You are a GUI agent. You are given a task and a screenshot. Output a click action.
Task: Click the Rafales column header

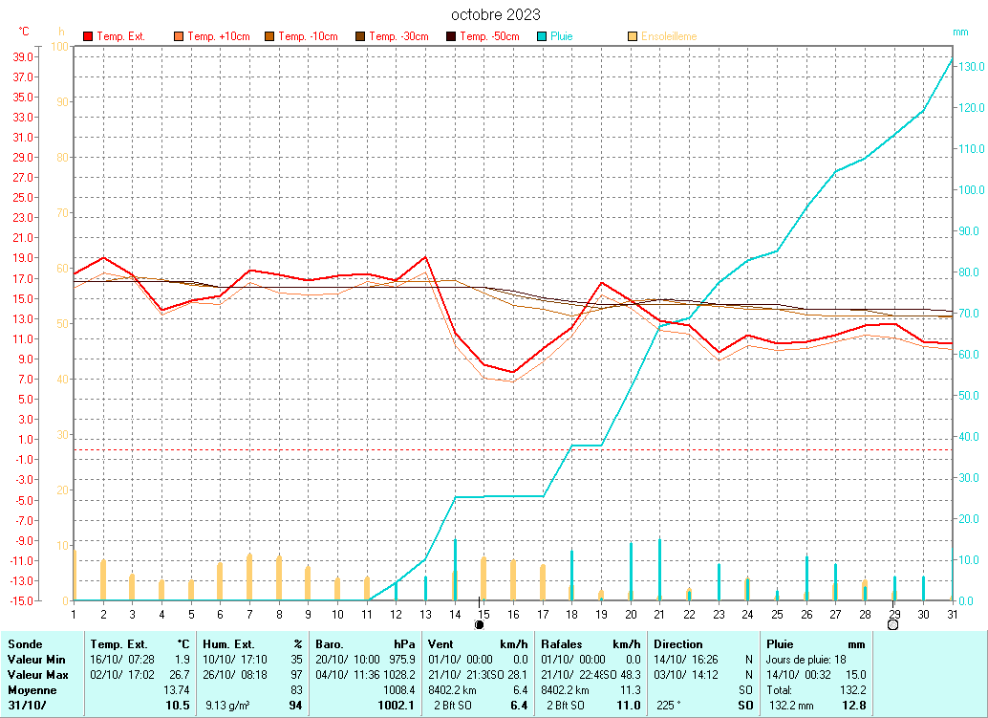[563, 644]
